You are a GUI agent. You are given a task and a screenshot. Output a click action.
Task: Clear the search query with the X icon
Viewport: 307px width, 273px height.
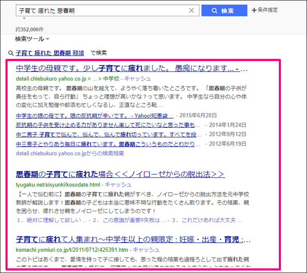point(191,11)
